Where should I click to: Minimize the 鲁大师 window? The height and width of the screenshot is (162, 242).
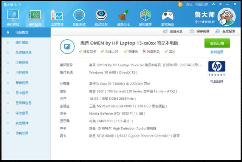tap(228, 4)
